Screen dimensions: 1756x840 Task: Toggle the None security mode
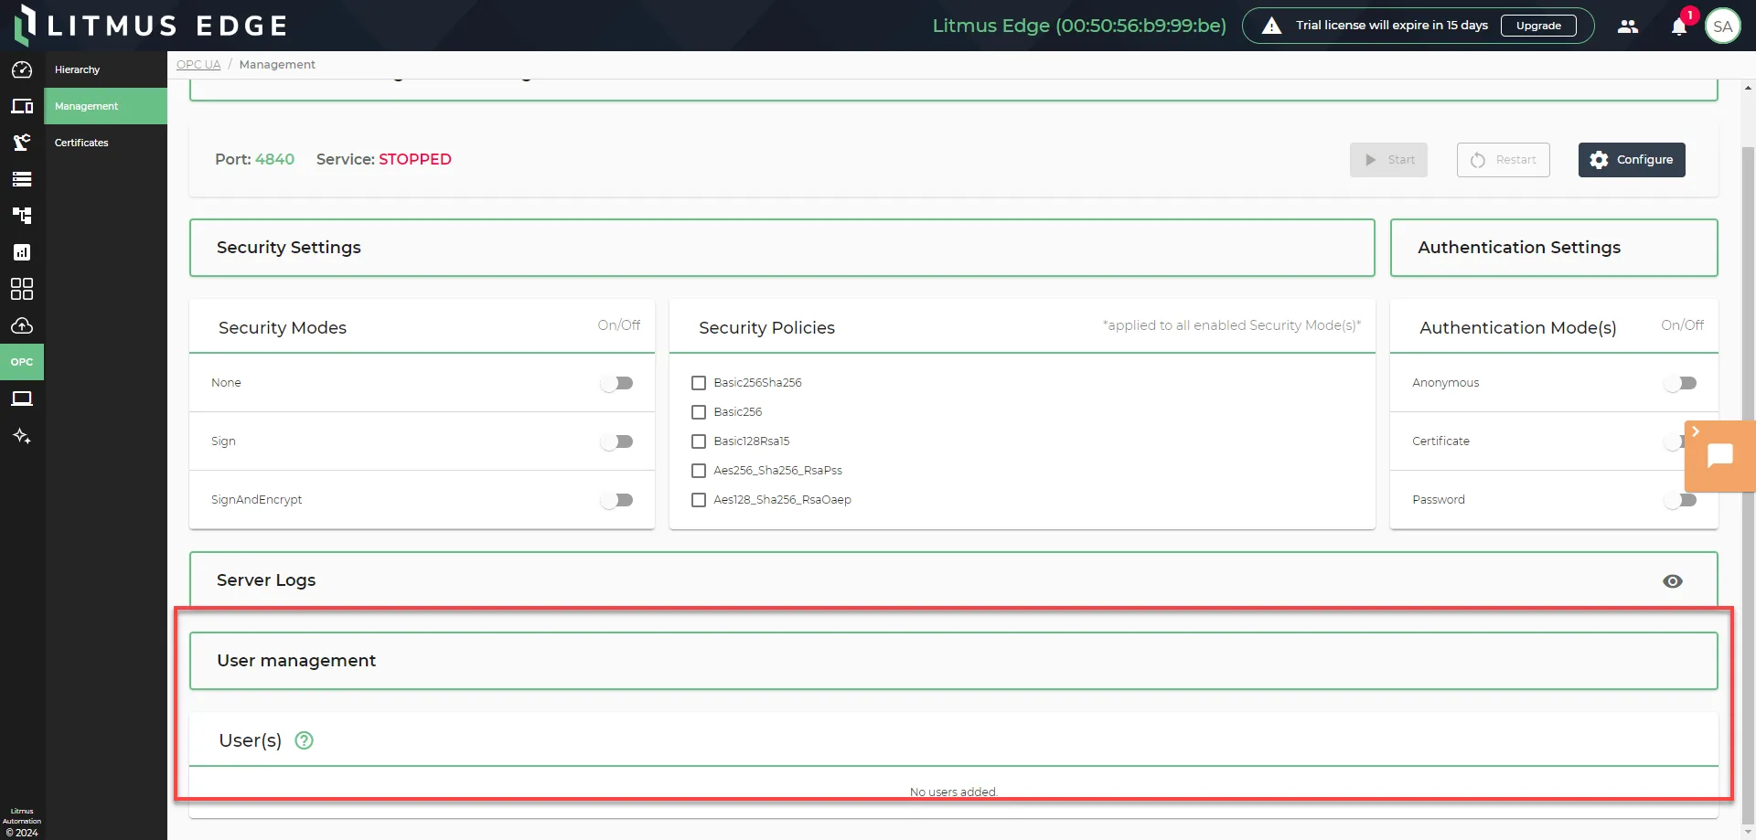[x=617, y=383]
